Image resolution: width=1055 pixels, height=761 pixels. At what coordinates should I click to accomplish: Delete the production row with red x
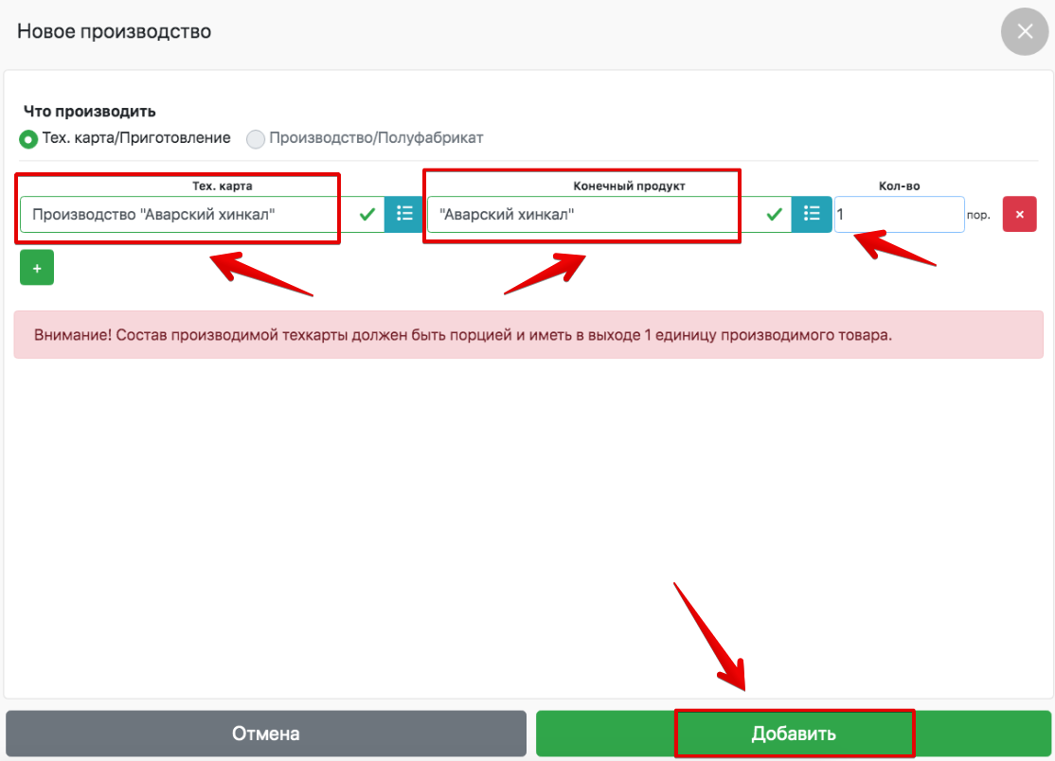point(1019,214)
